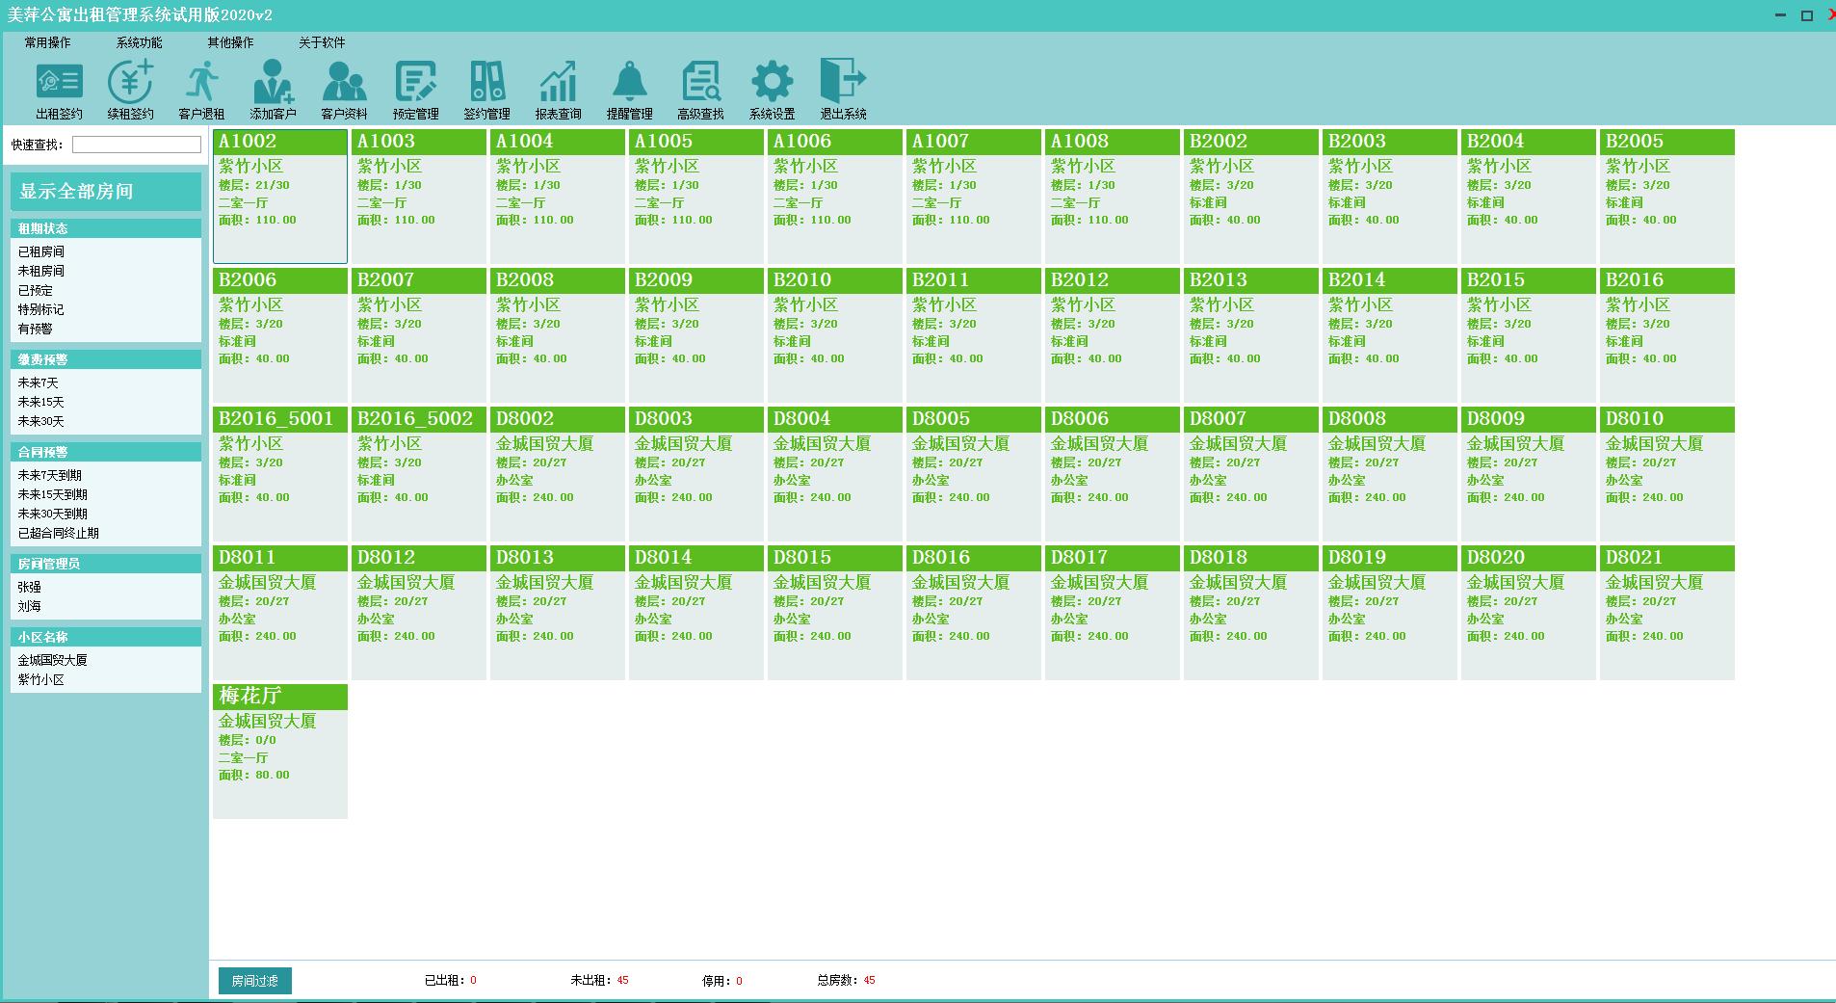The width and height of the screenshot is (1836, 1003).
Task: Select the 梅花厅 room card
Action: click(x=279, y=751)
